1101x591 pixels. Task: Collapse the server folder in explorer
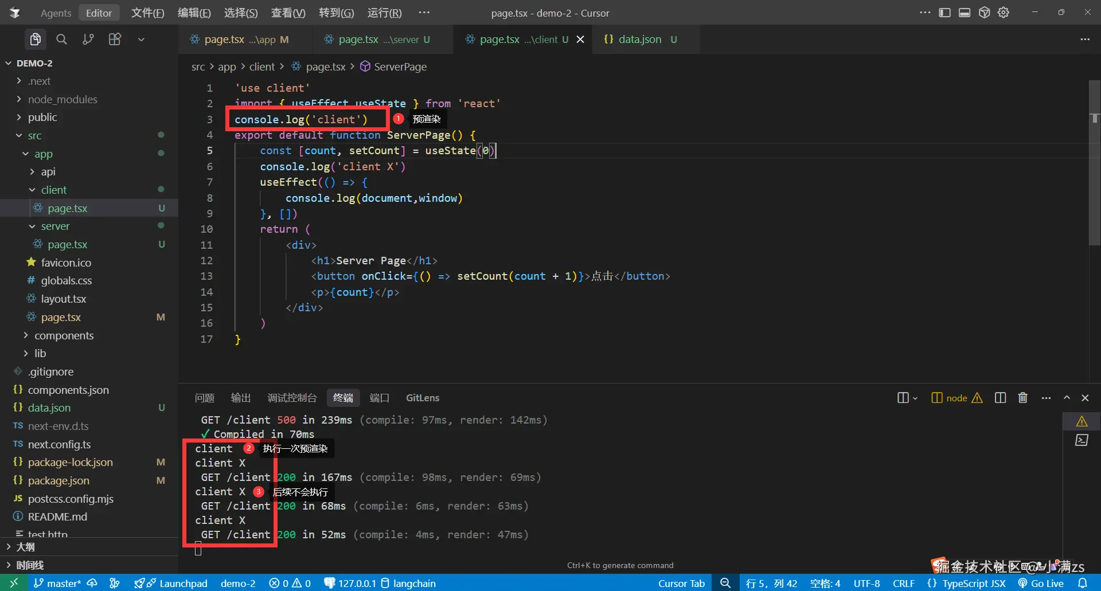pos(55,226)
